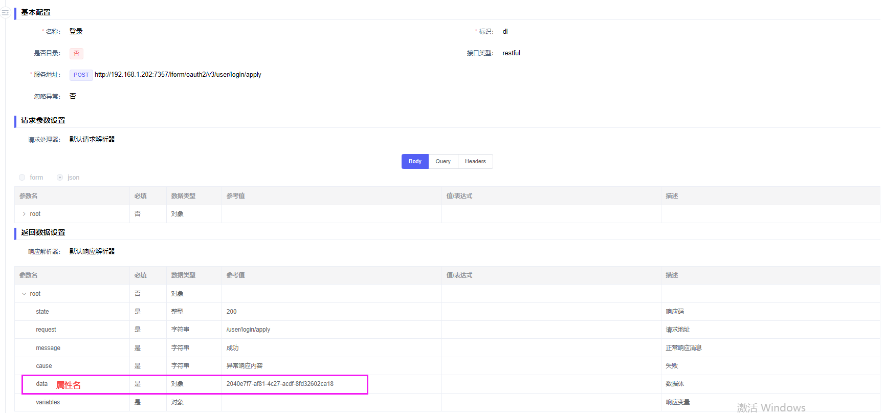Click the POST method tag
This screenshot has height=413, width=885.
click(x=81, y=75)
